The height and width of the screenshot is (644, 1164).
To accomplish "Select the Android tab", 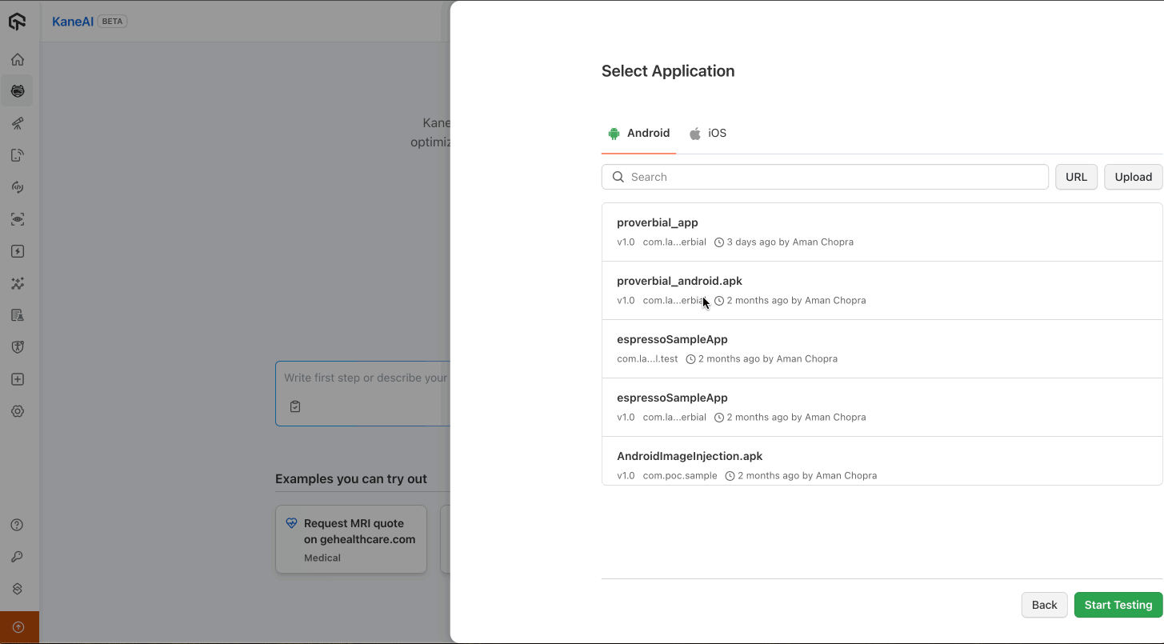I will tap(638, 134).
